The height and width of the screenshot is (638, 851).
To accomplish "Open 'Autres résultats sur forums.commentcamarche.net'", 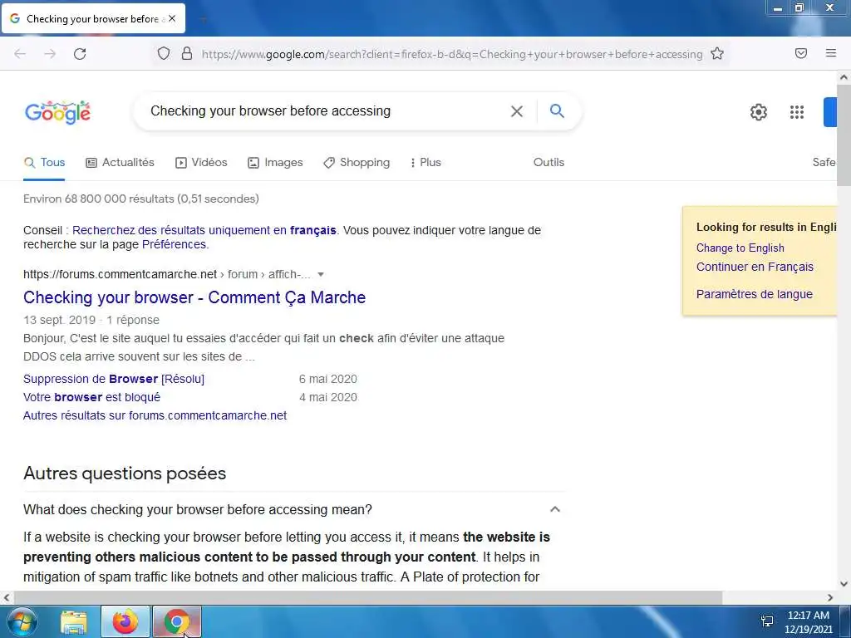I will click(x=155, y=415).
